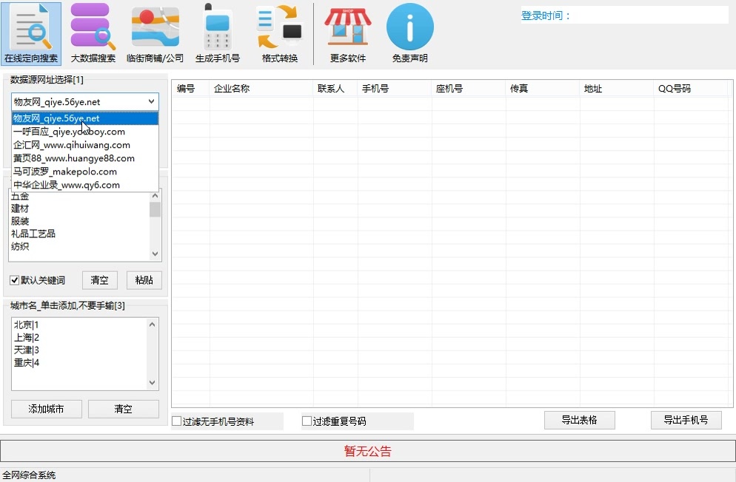Screen dimensions: 736x482
Task: Click the 添加城市 button
Action: click(x=46, y=409)
